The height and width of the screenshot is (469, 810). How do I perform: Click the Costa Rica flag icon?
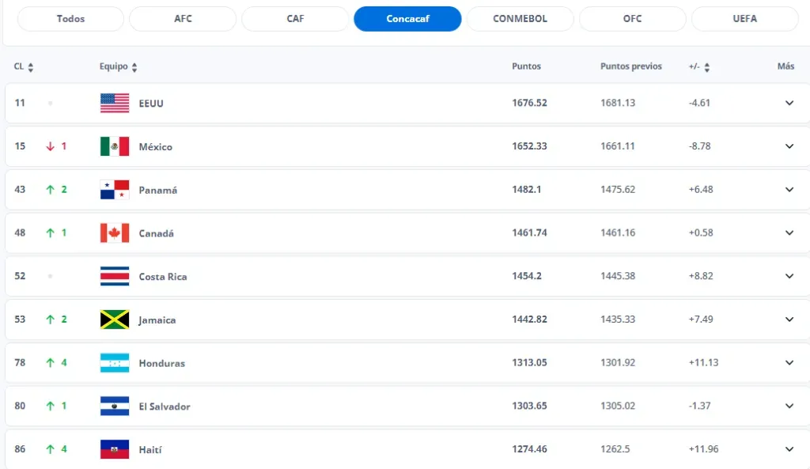pos(115,277)
